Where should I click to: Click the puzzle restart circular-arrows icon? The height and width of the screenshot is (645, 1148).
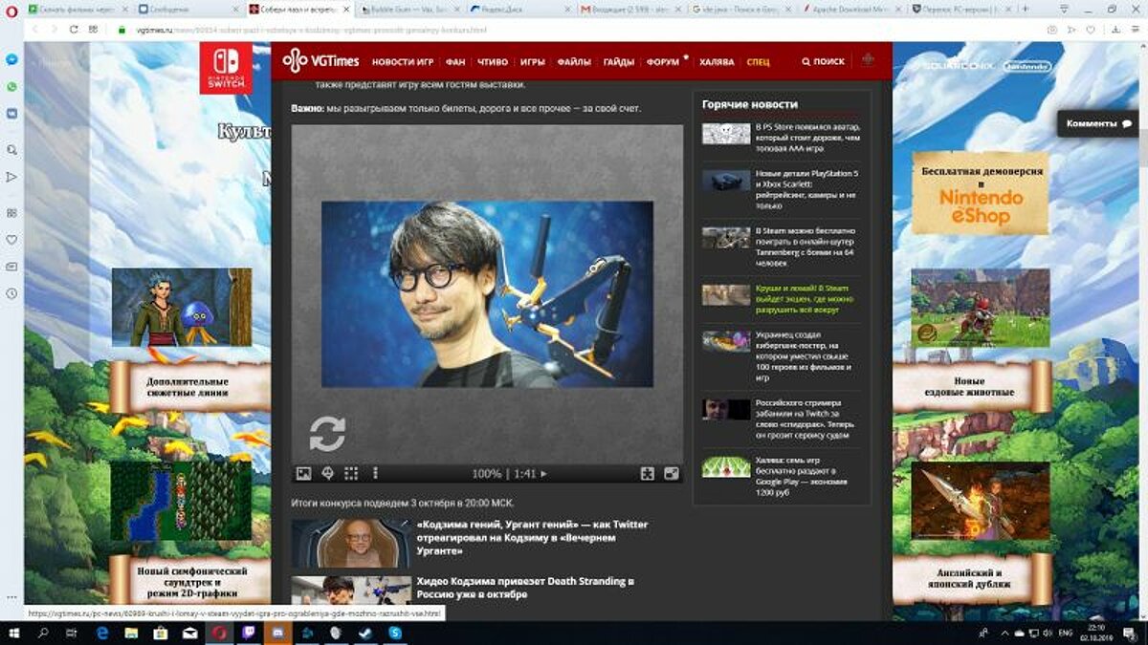[327, 434]
